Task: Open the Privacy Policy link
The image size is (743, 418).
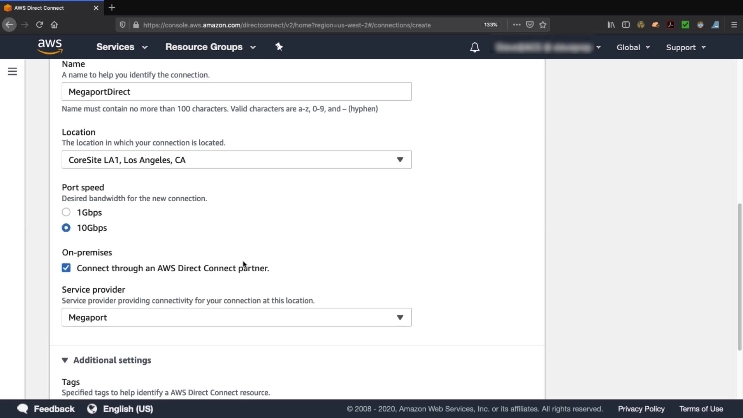Action: pyautogui.click(x=641, y=409)
